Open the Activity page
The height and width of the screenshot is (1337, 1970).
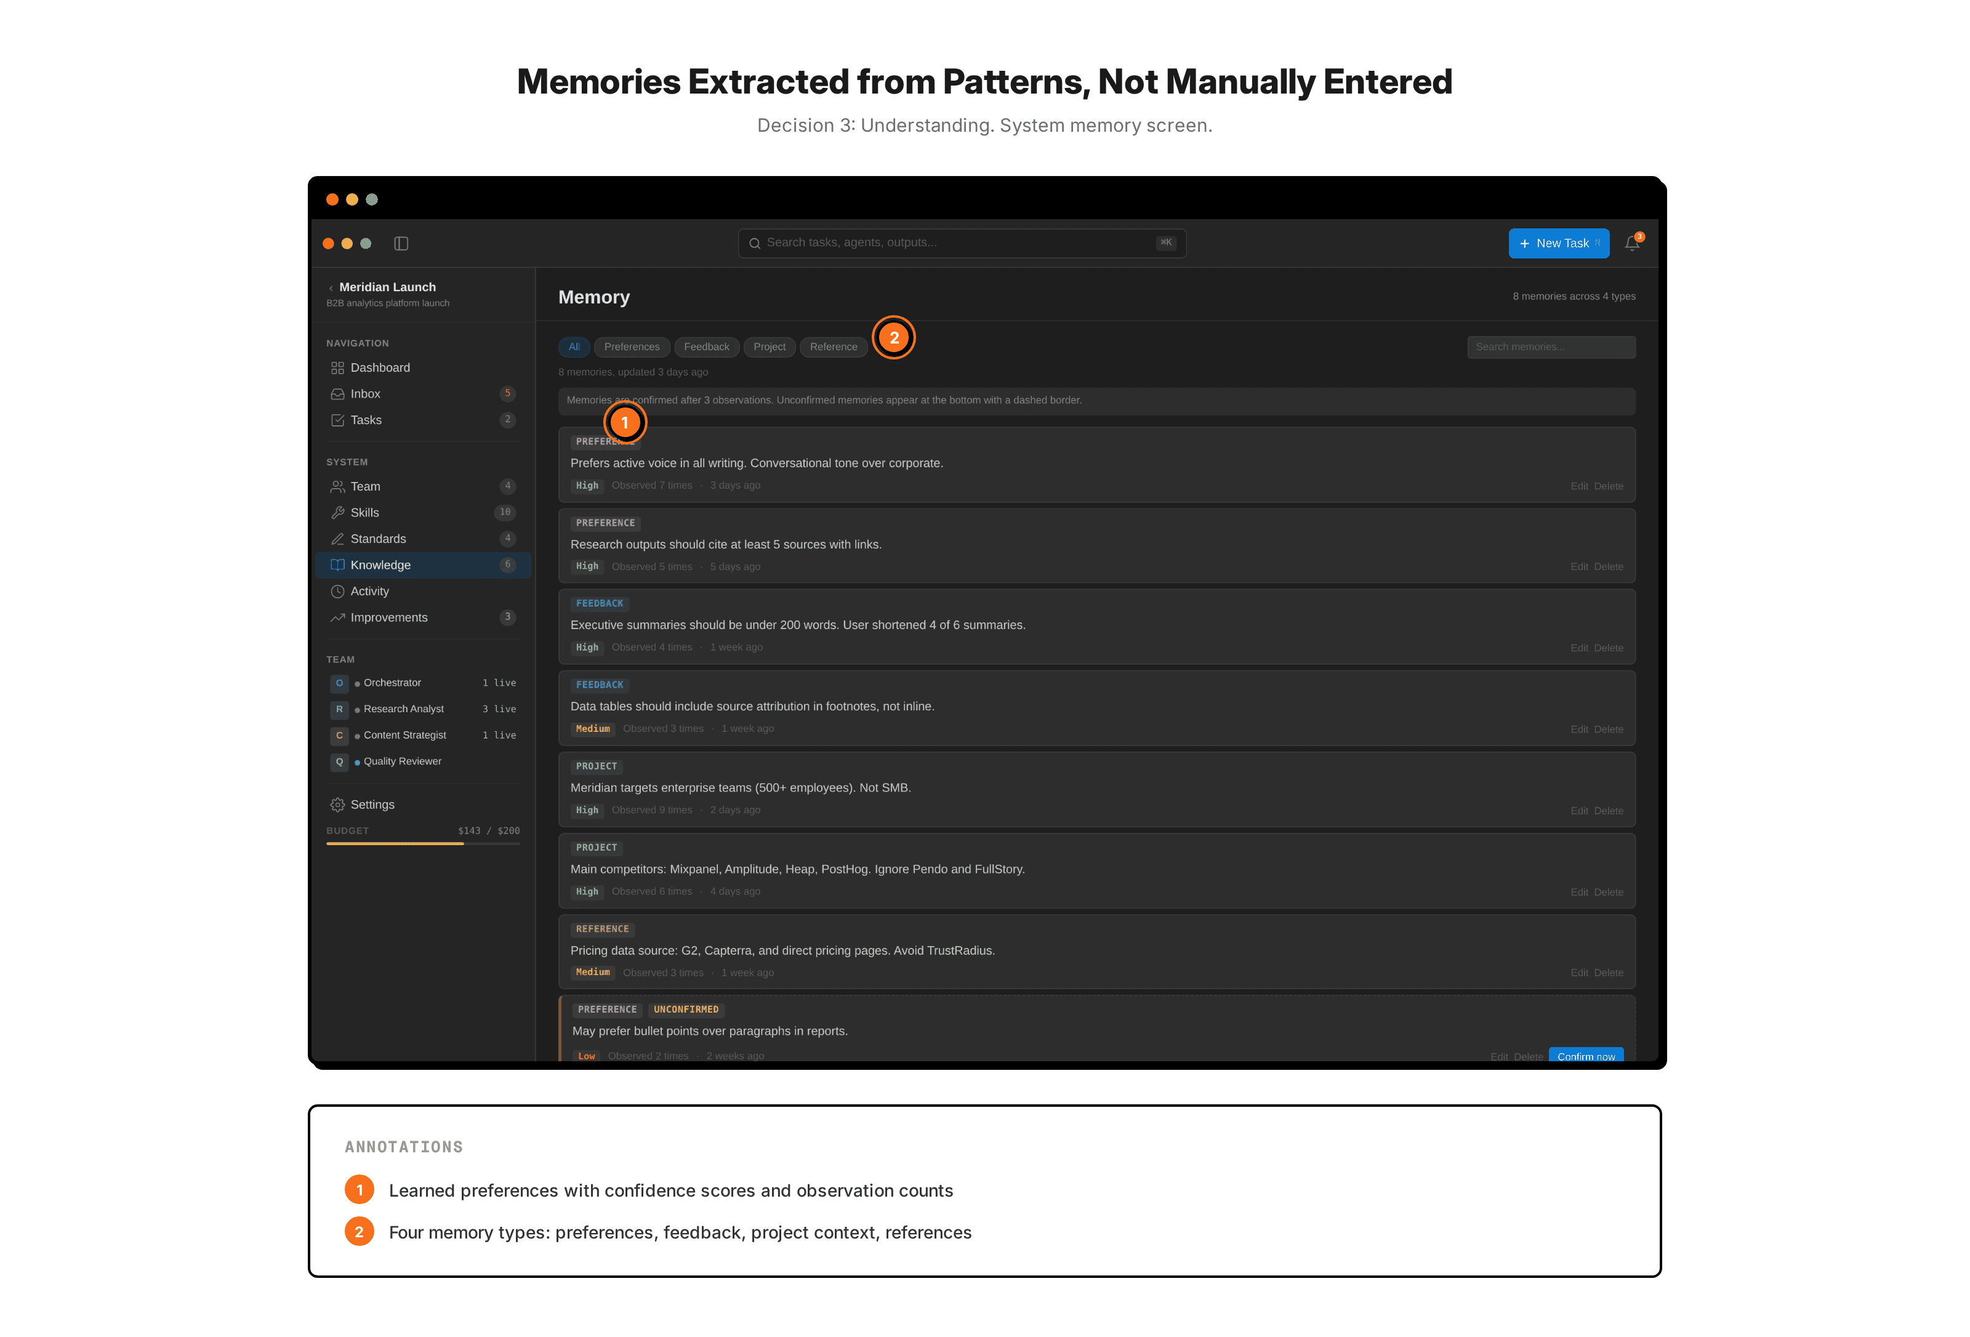click(x=423, y=592)
